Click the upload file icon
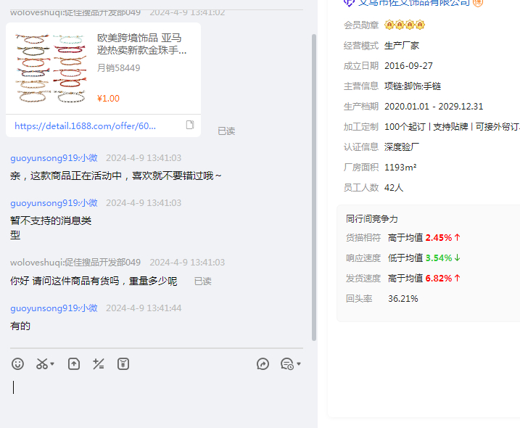The height and width of the screenshot is (428, 520). (x=74, y=364)
